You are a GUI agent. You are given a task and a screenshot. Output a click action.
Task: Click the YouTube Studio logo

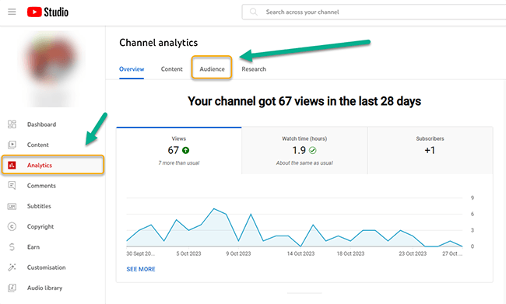[47, 12]
